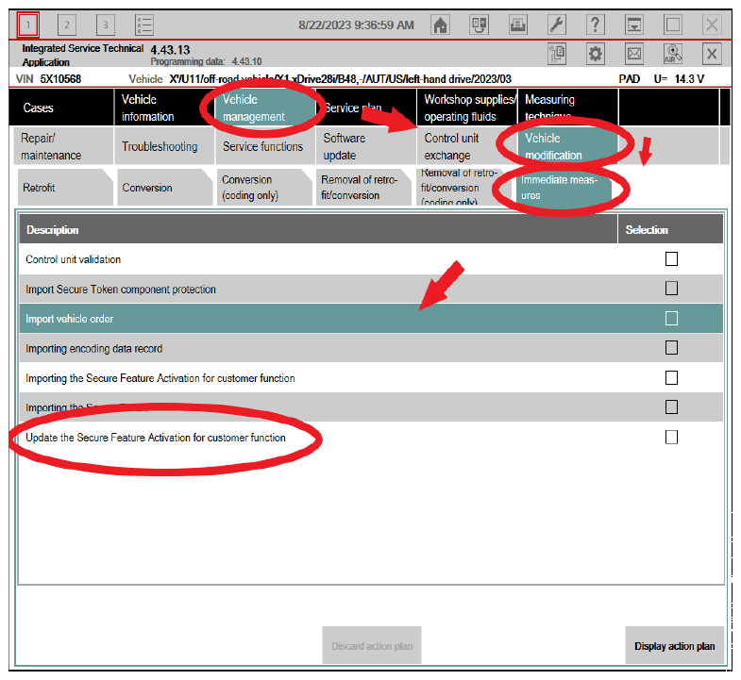Viewport: 741px width, 680px height.
Task: Click Display action plan button
Action: click(x=674, y=646)
